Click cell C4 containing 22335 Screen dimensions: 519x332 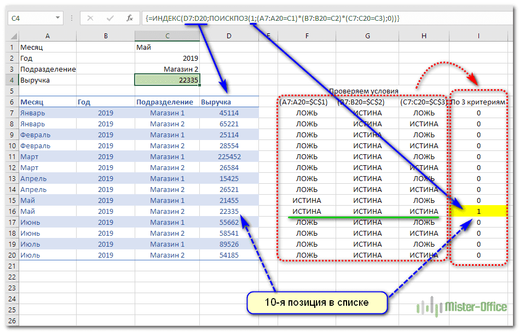click(x=167, y=80)
